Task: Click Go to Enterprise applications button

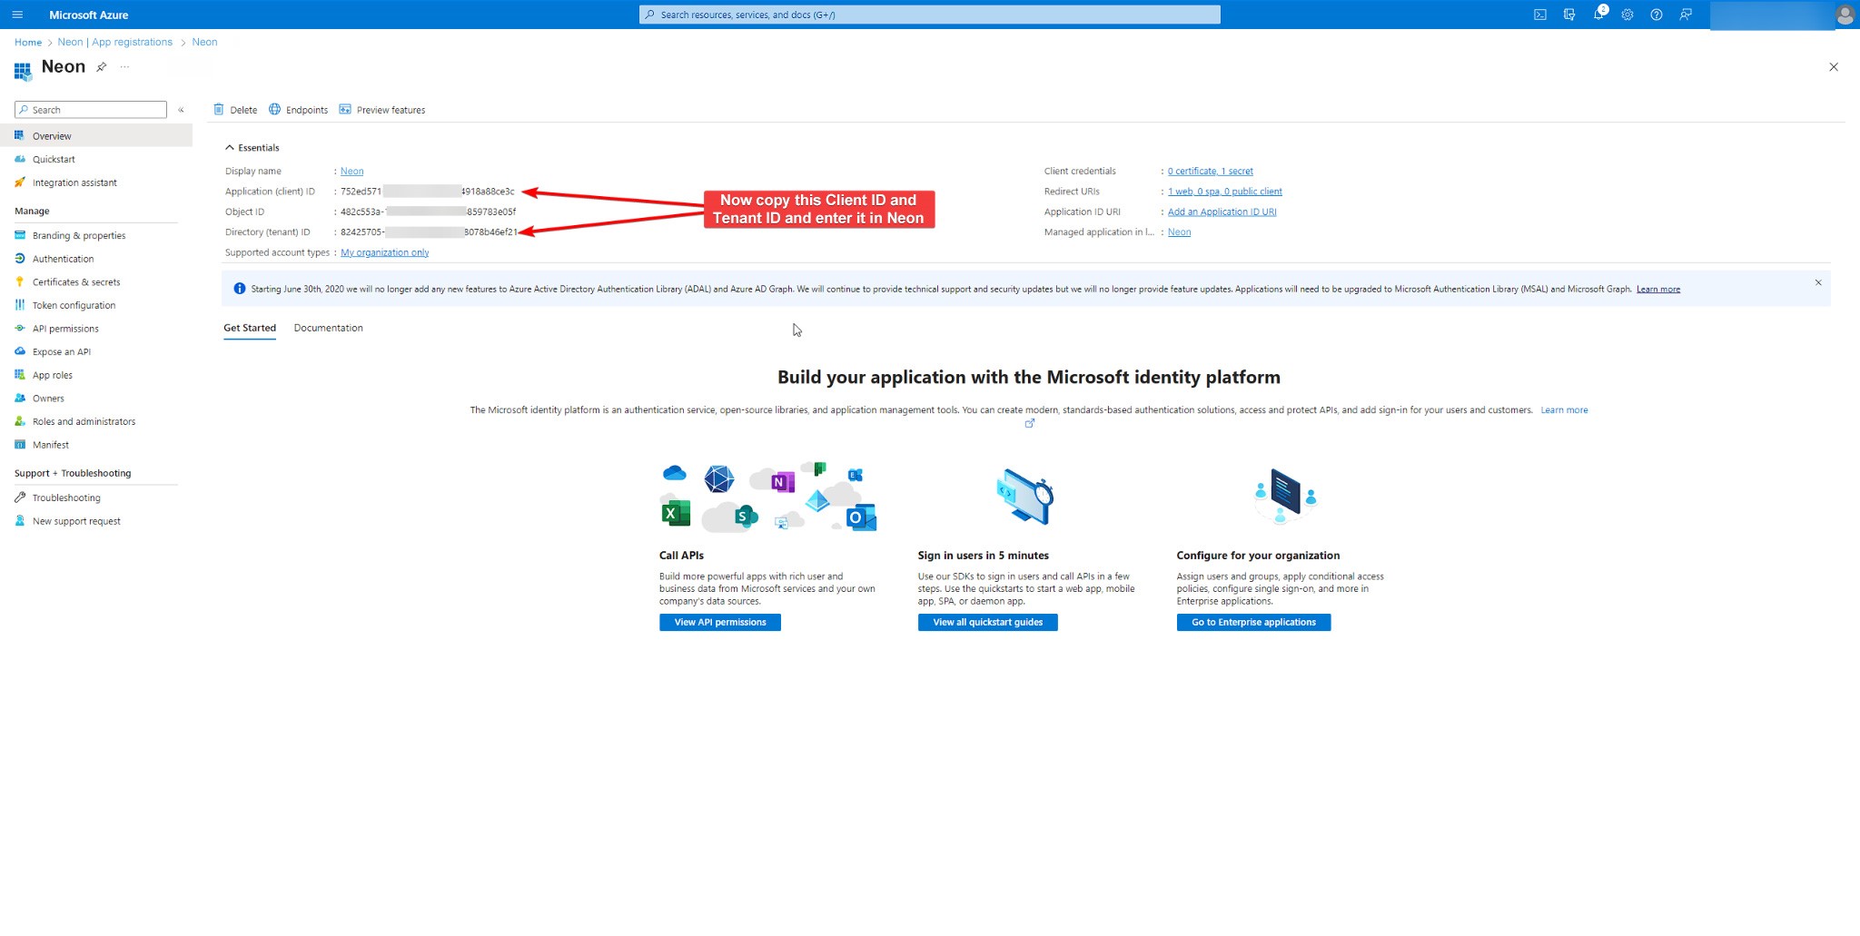Action: (x=1253, y=622)
